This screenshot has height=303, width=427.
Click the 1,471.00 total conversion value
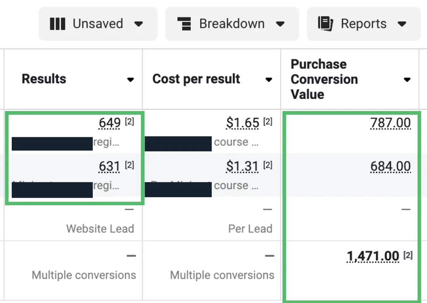pyautogui.click(x=373, y=256)
